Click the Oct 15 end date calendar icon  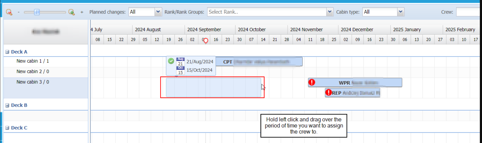click(x=180, y=70)
